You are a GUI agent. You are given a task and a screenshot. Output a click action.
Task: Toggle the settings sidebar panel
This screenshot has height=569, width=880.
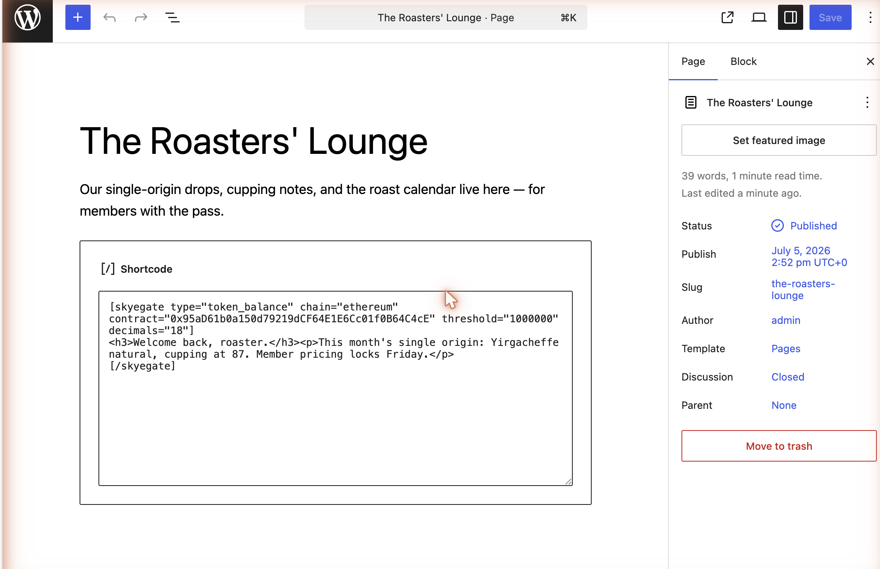(790, 17)
